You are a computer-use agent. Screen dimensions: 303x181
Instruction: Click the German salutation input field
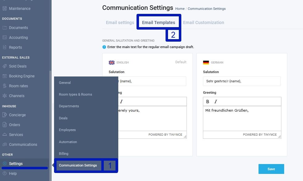242,81
